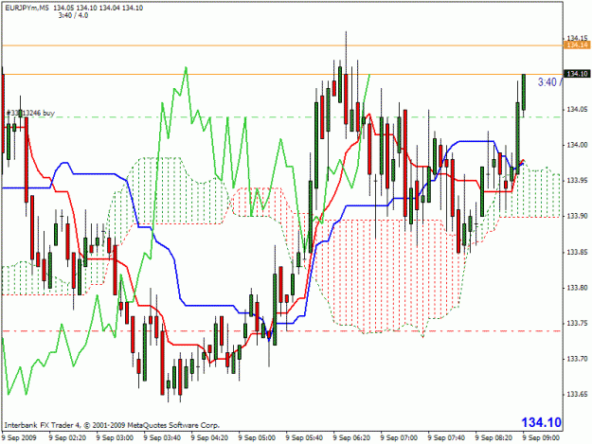Click the 133.90 price scale label

(x=577, y=216)
